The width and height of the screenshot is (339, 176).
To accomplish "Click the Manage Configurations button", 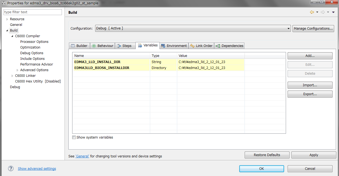I will click(313, 29).
